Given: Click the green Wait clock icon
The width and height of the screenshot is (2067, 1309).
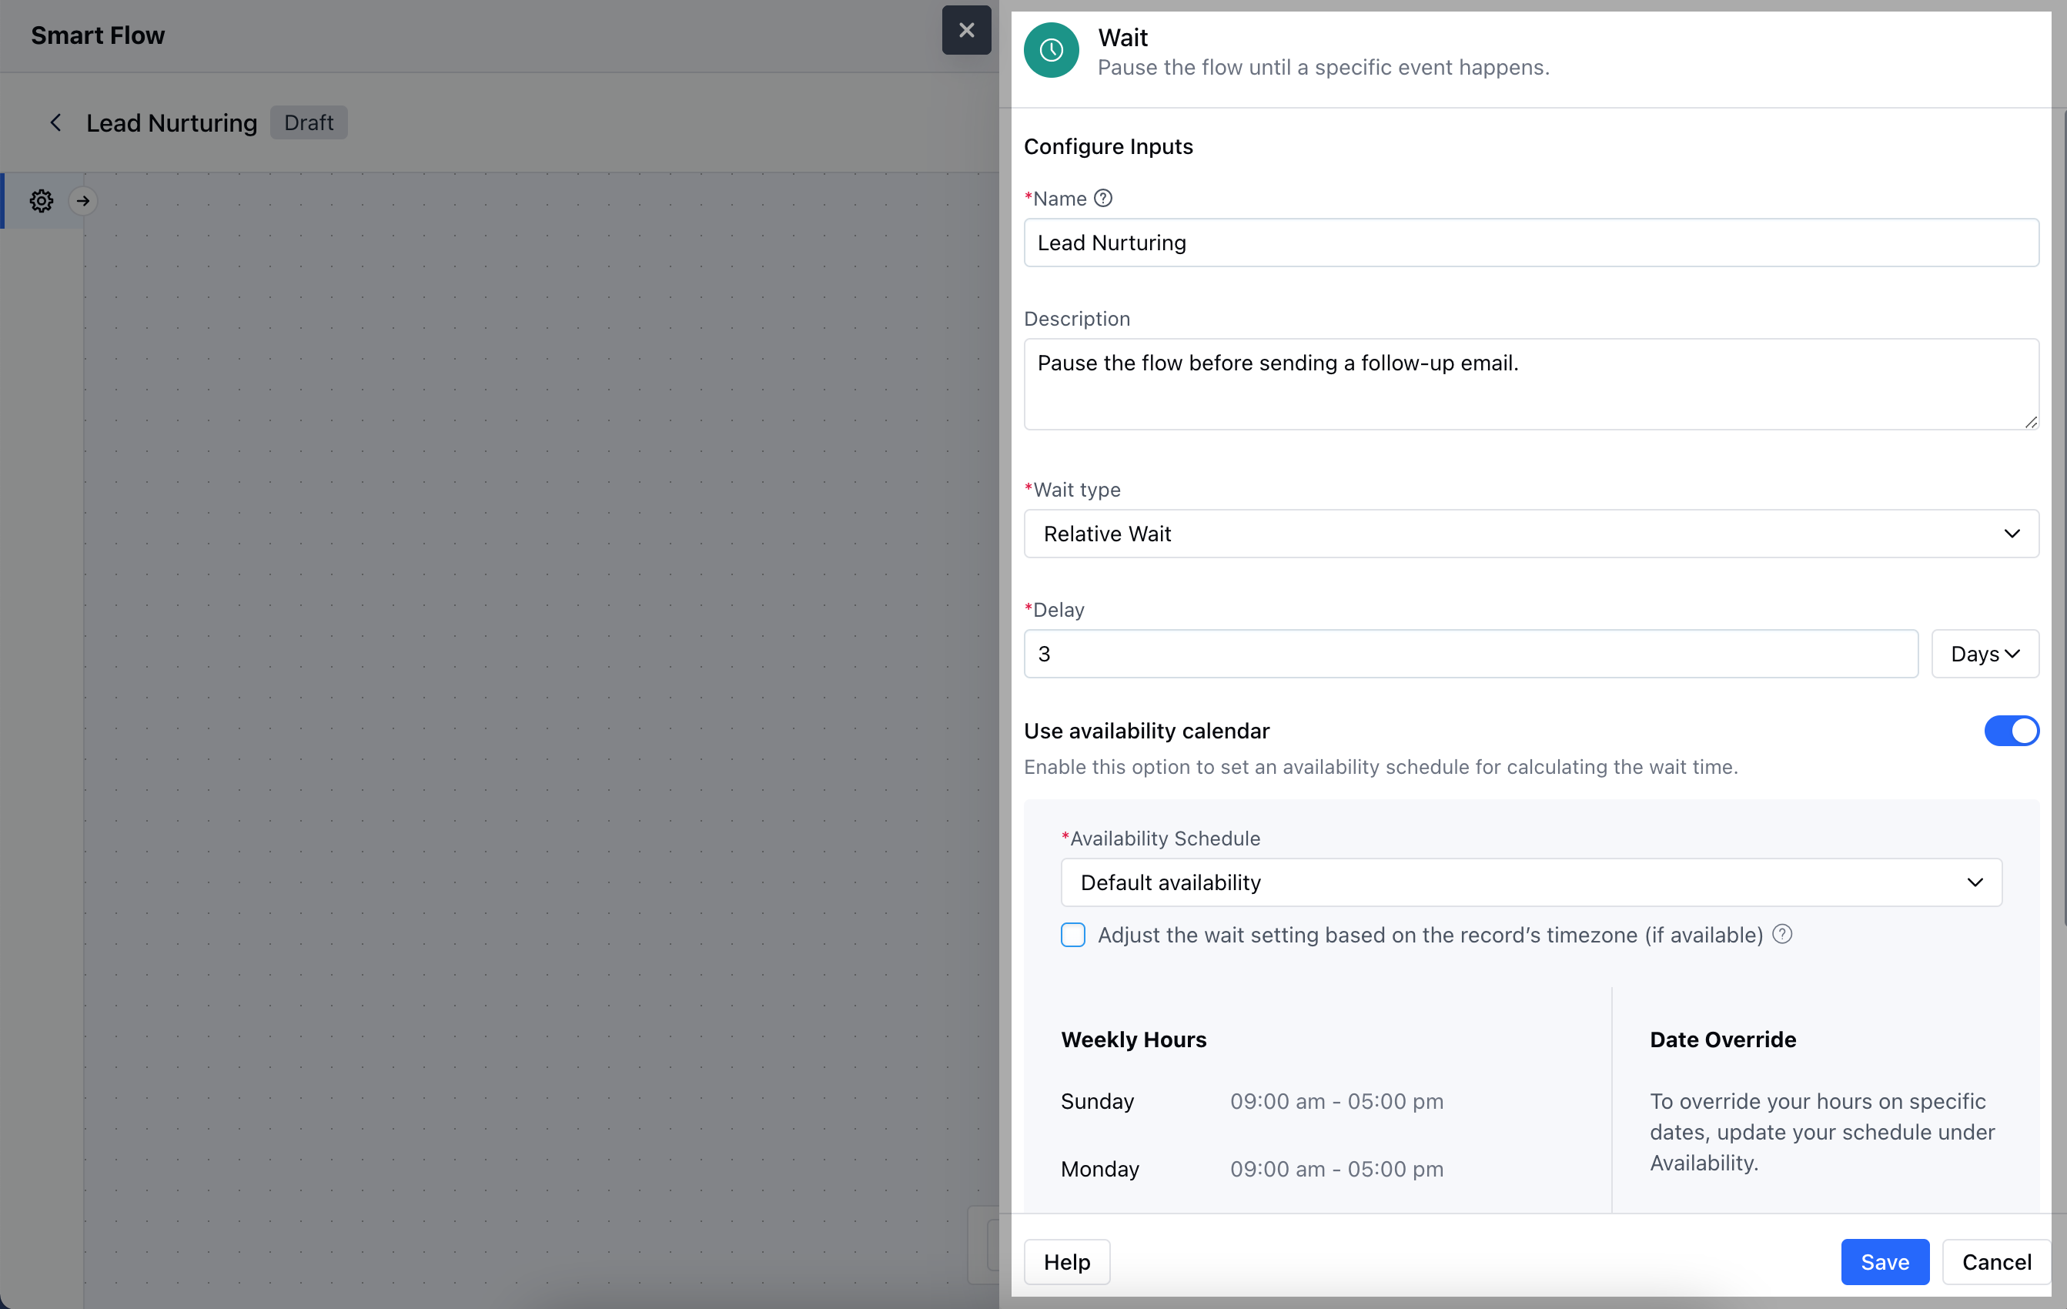Looking at the screenshot, I should click(x=1051, y=51).
